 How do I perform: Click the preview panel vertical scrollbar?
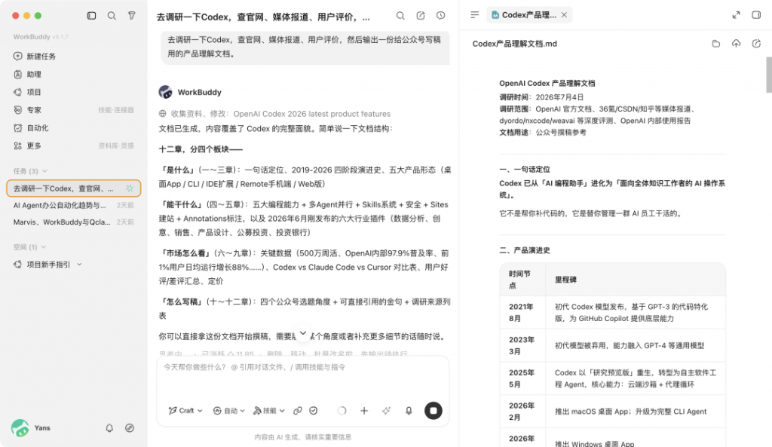tap(768, 75)
